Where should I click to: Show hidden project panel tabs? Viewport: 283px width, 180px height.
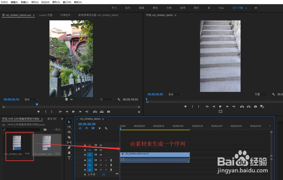click(62, 119)
